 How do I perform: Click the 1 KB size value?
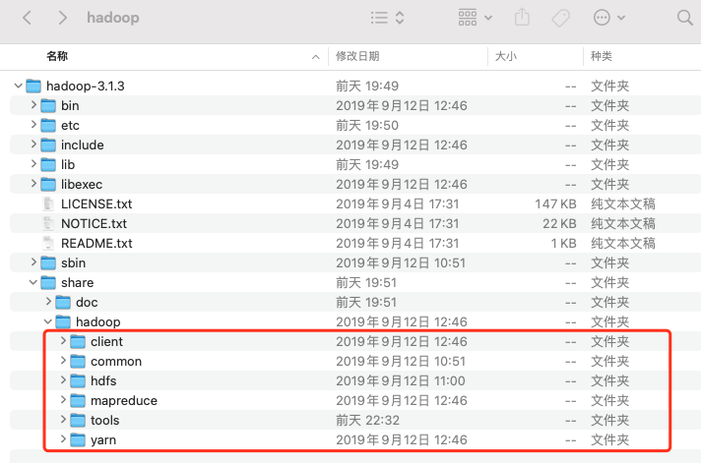click(x=563, y=244)
